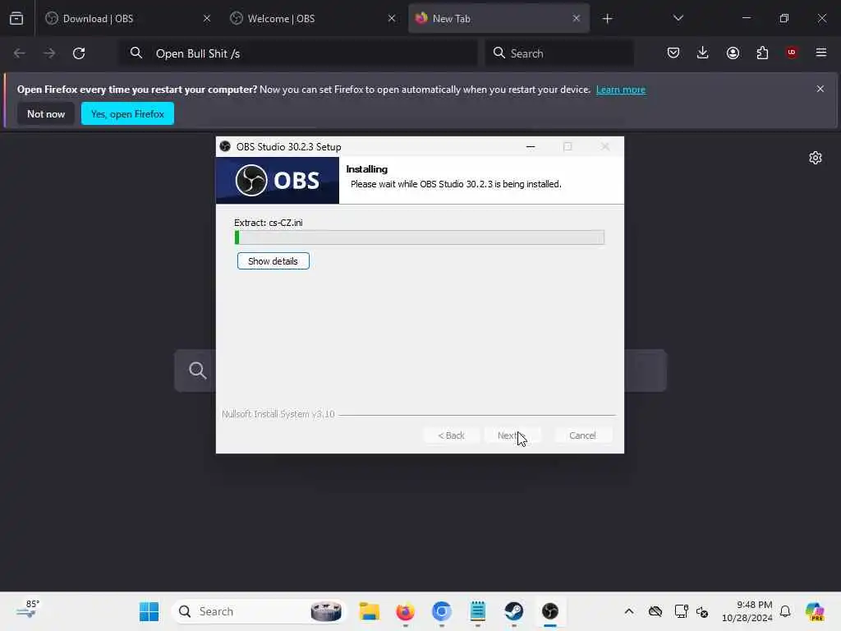Screen dimensions: 841x631
Task: Open the Firefox account icon
Action: (733, 53)
